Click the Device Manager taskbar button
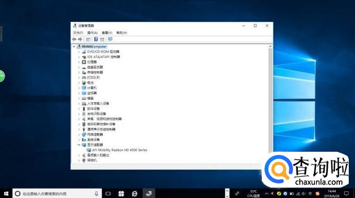Image resolution: width=355 pixels, height=198 pixels. (x=149, y=194)
